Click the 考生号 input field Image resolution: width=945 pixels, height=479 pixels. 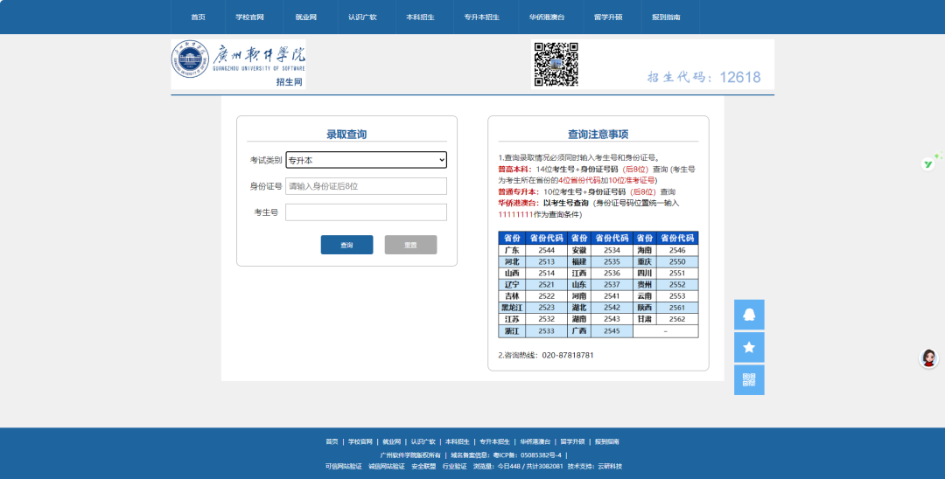(x=366, y=212)
